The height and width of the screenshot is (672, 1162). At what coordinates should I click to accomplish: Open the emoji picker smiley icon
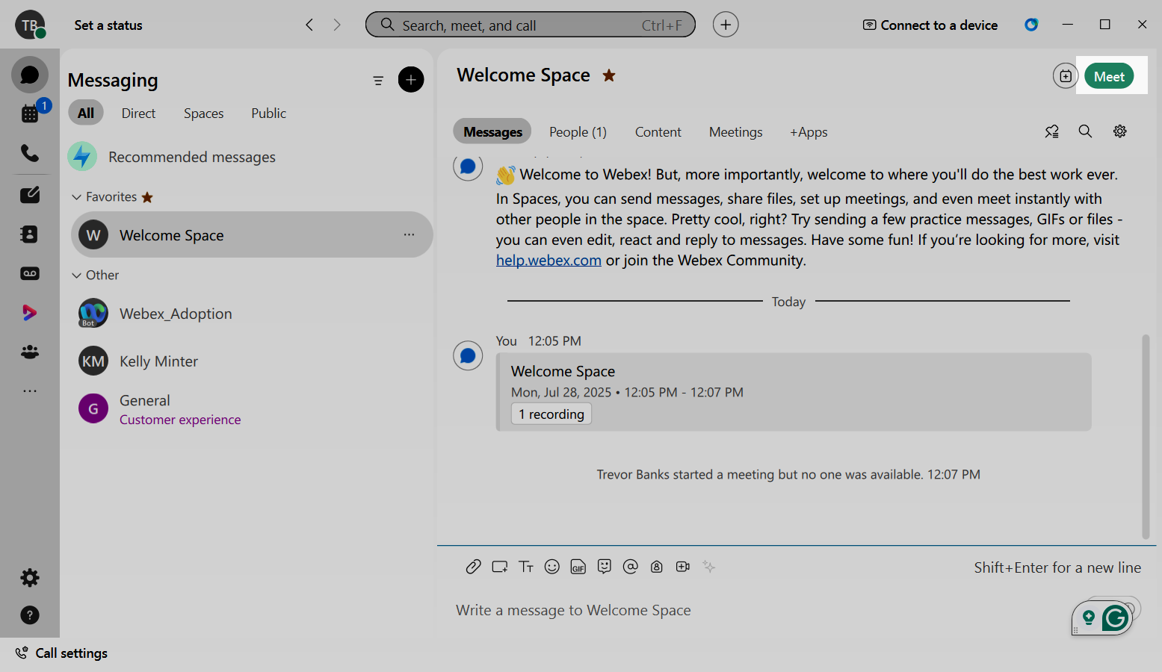(552, 567)
